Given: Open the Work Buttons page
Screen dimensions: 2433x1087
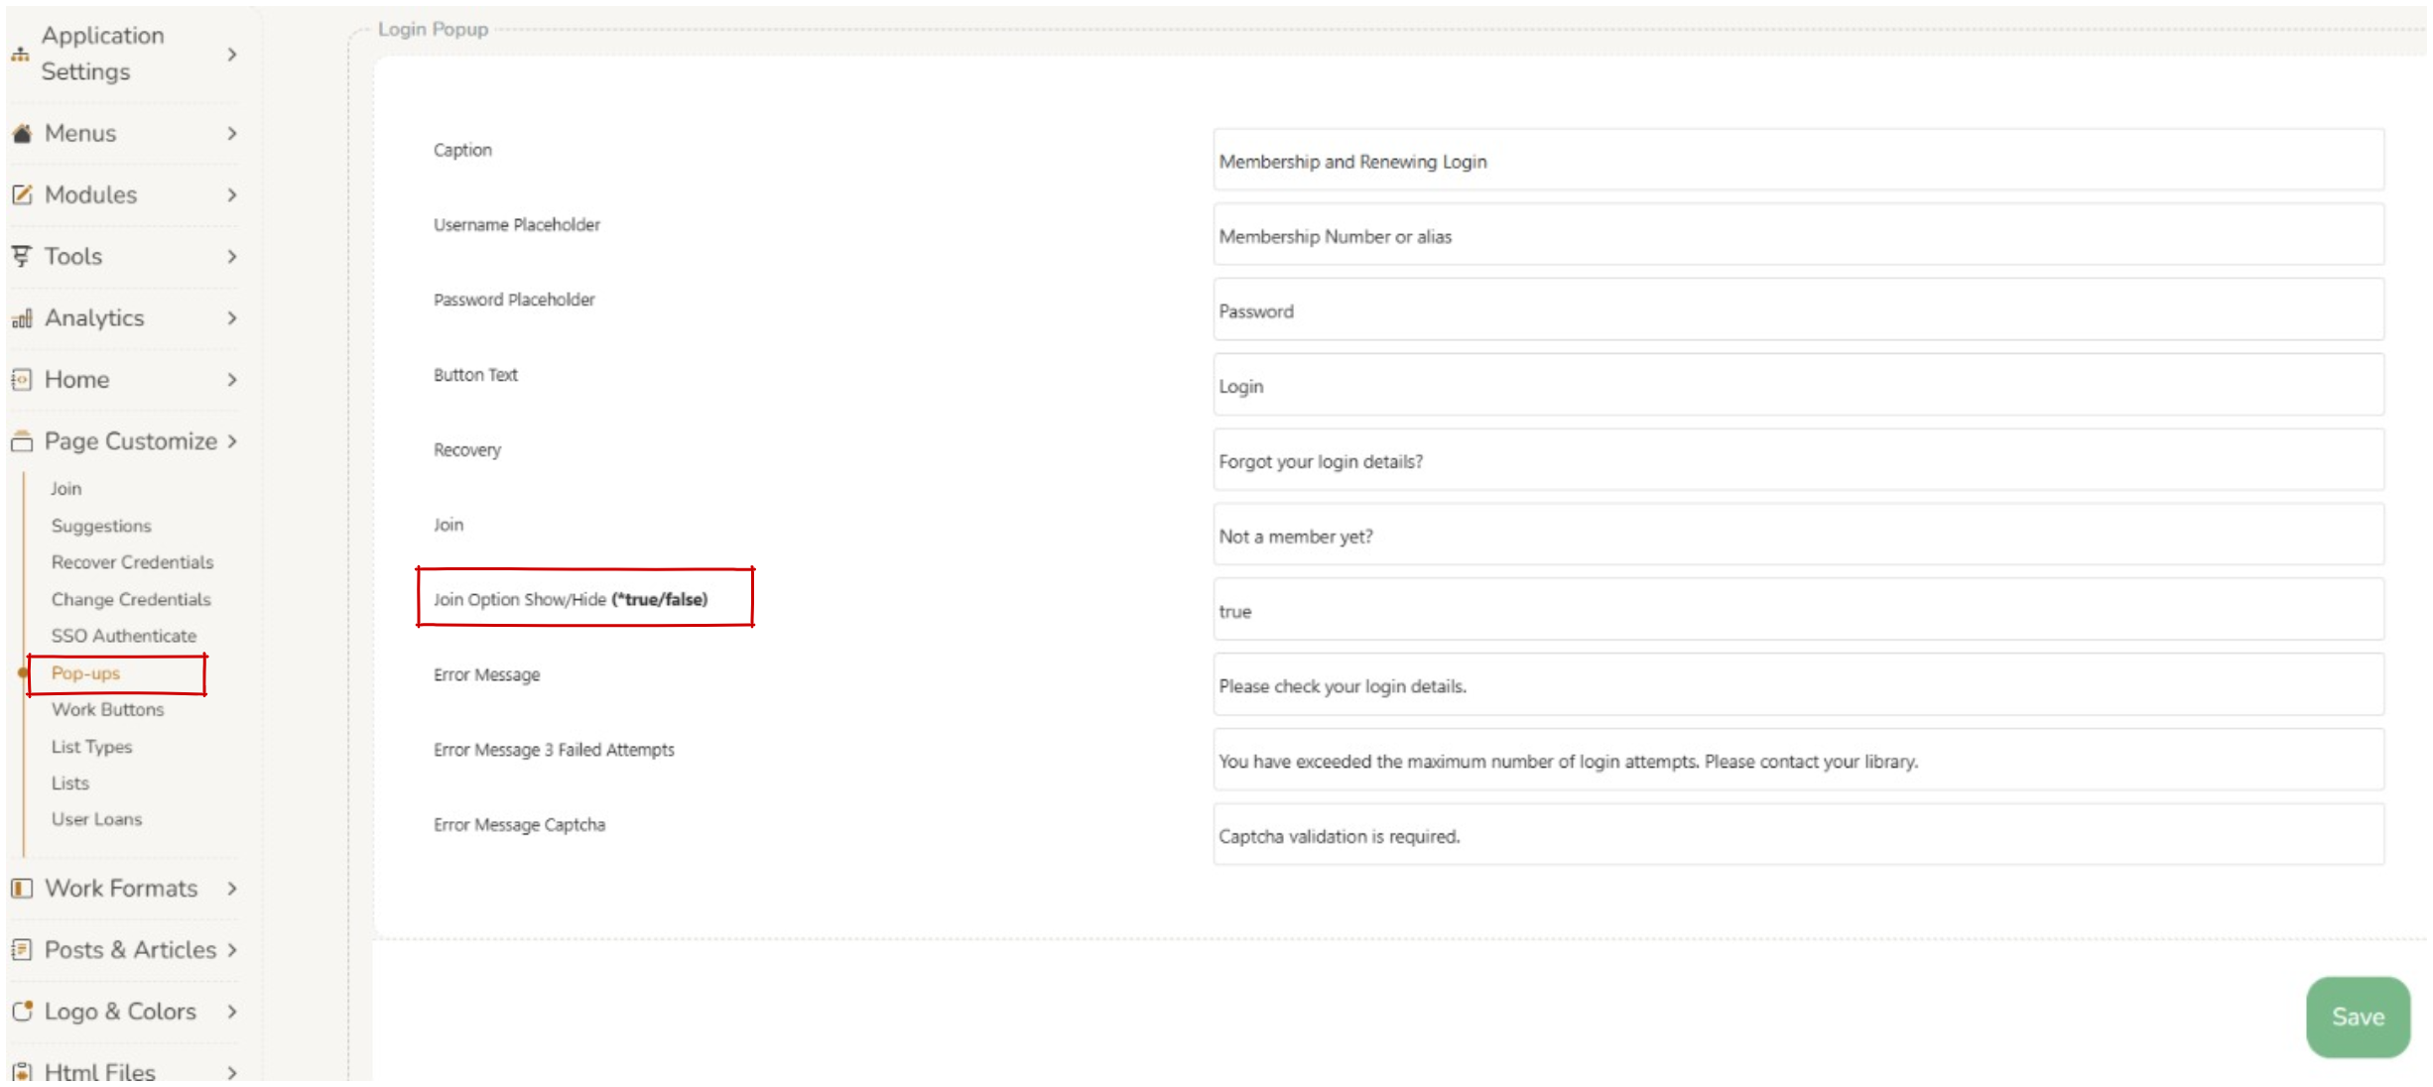Looking at the screenshot, I should click(x=107, y=710).
